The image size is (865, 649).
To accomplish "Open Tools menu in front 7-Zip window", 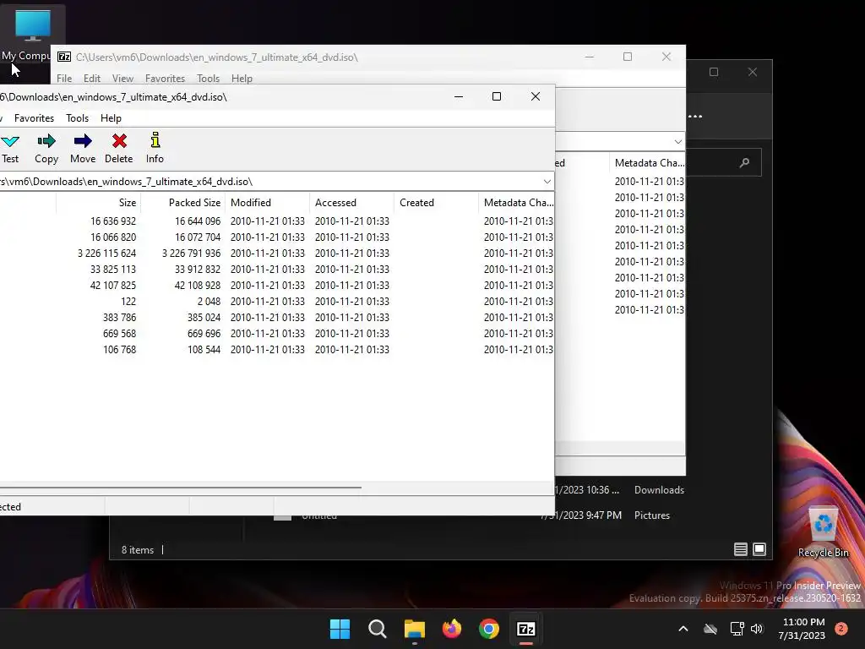I will click(77, 118).
